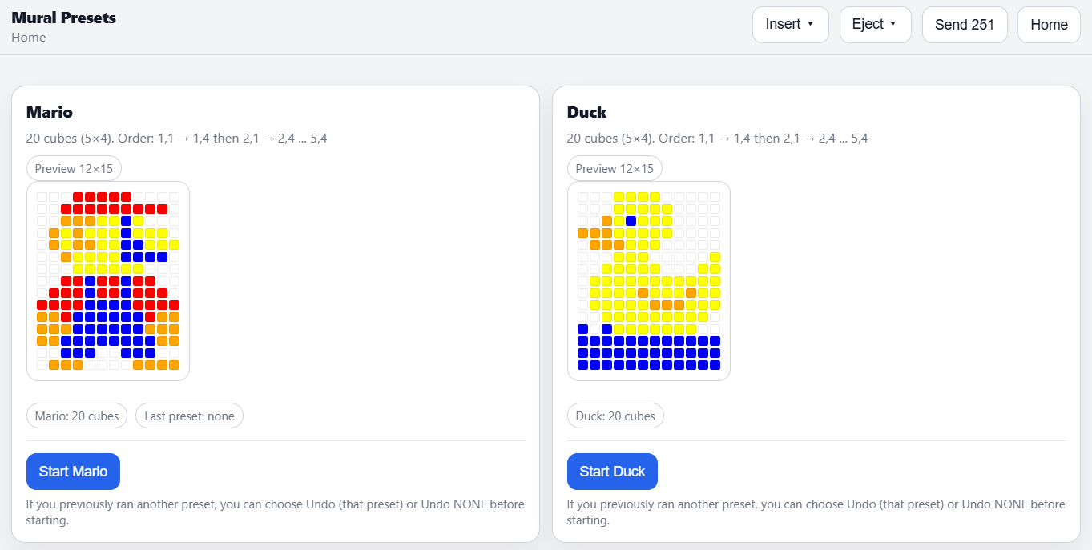Open the Mario mural preview thumbnail
The image size is (1092, 550).
(x=108, y=280)
